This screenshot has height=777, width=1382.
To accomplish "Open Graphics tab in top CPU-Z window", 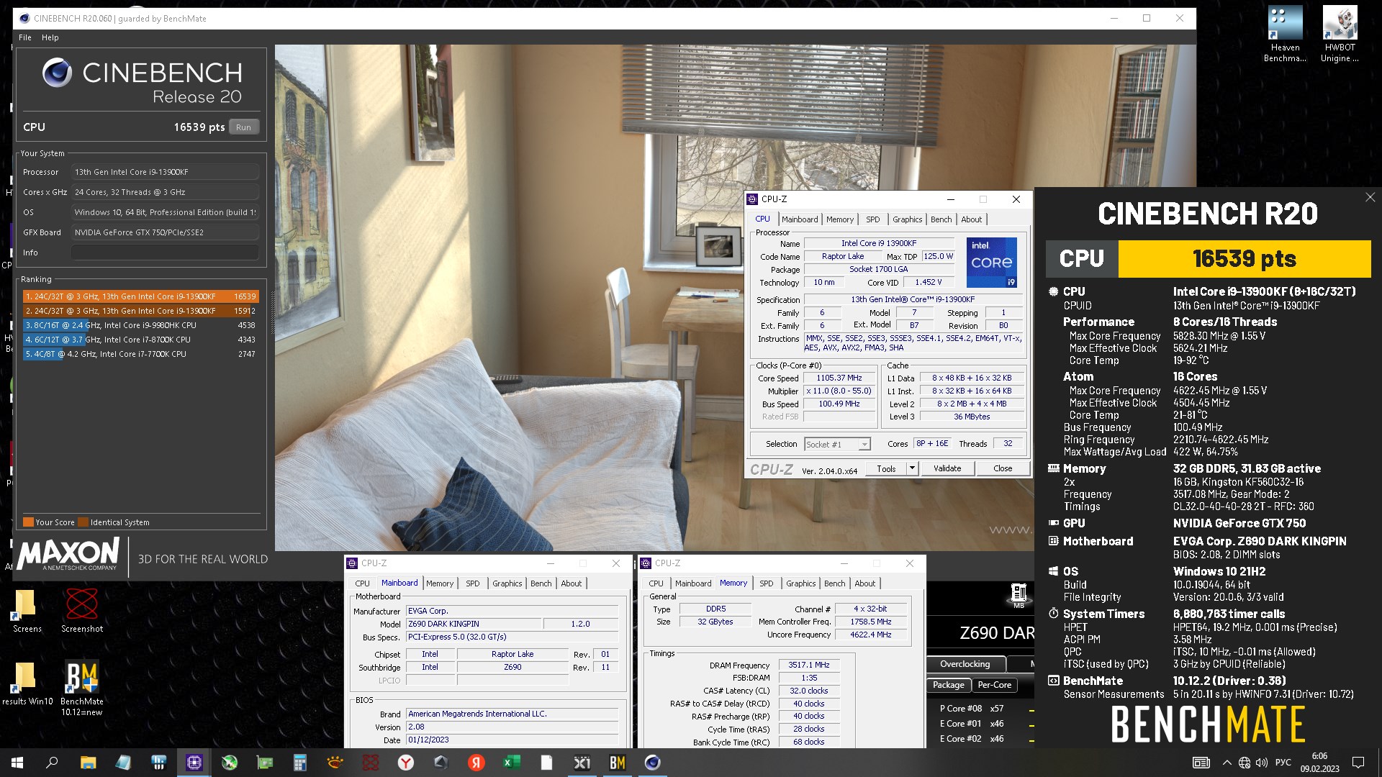I will tap(907, 219).
